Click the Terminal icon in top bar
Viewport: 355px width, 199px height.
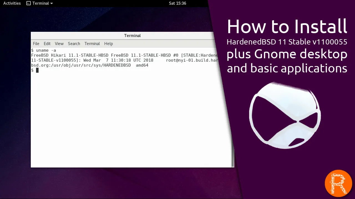click(x=29, y=3)
